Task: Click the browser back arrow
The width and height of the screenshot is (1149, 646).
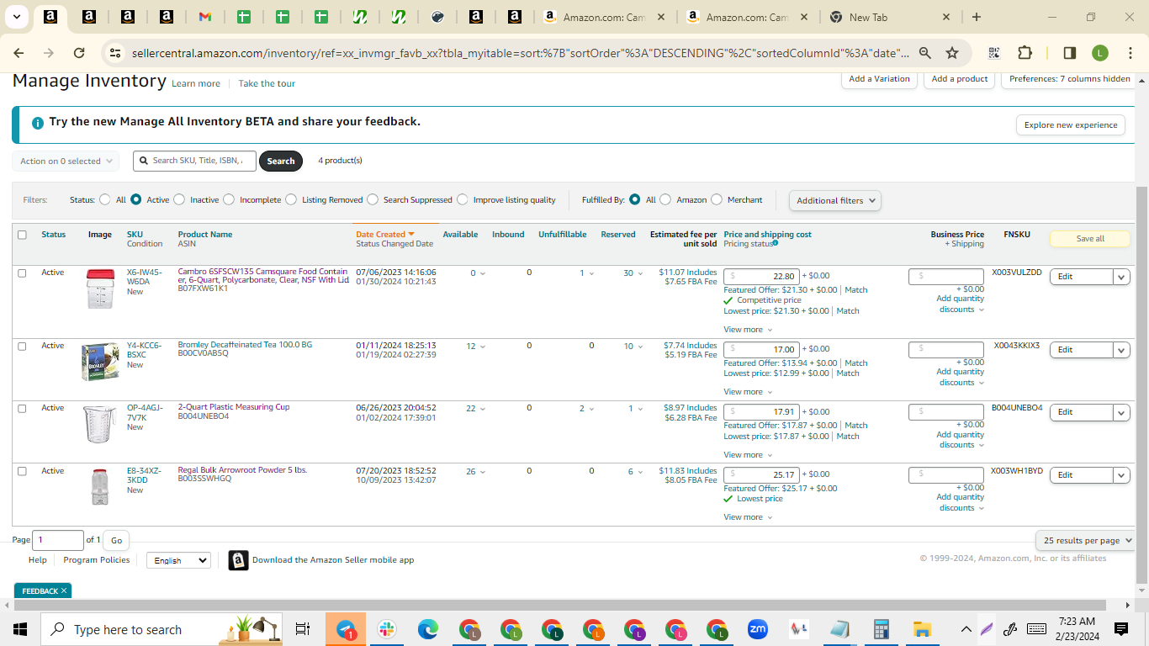Action: click(19, 53)
